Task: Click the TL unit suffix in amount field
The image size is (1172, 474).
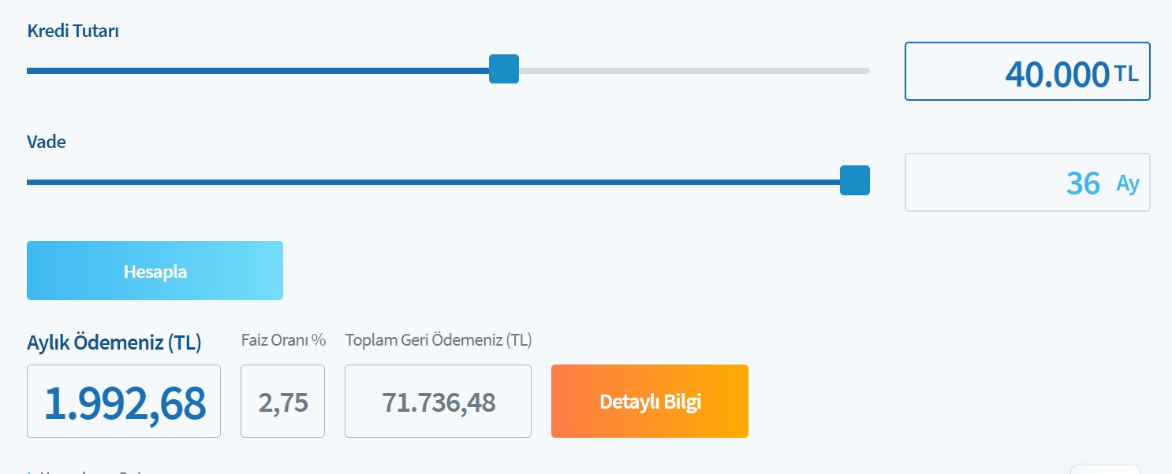Action: pos(1126,74)
